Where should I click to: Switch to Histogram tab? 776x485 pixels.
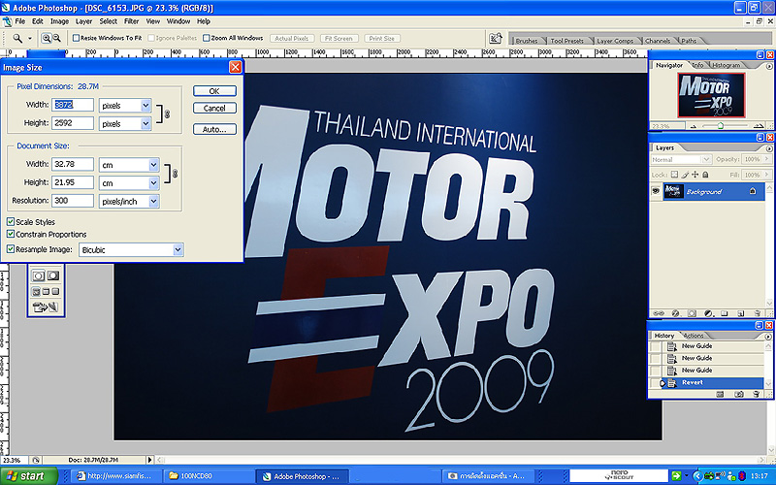[x=727, y=65]
